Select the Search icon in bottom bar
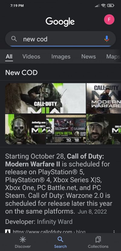This screenshot has height=251, width=121. click(x=60, y=240)
